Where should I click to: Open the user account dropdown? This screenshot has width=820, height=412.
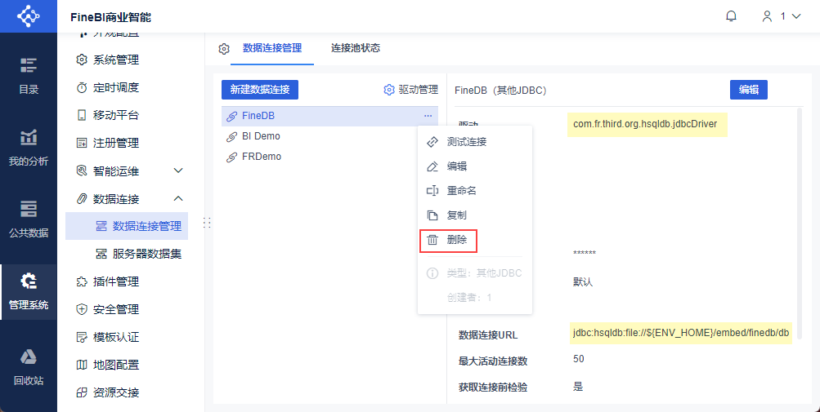[781, 16]
